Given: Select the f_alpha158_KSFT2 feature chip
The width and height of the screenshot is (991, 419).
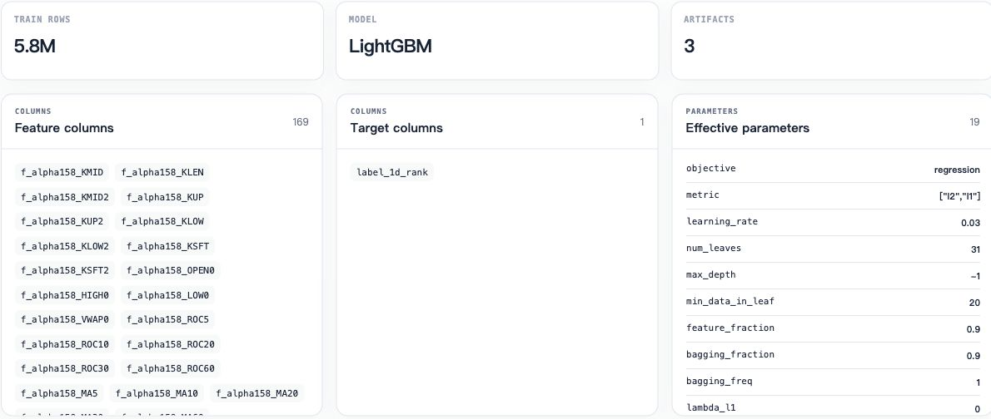Looking at the screenshot, I should point(64,271).
